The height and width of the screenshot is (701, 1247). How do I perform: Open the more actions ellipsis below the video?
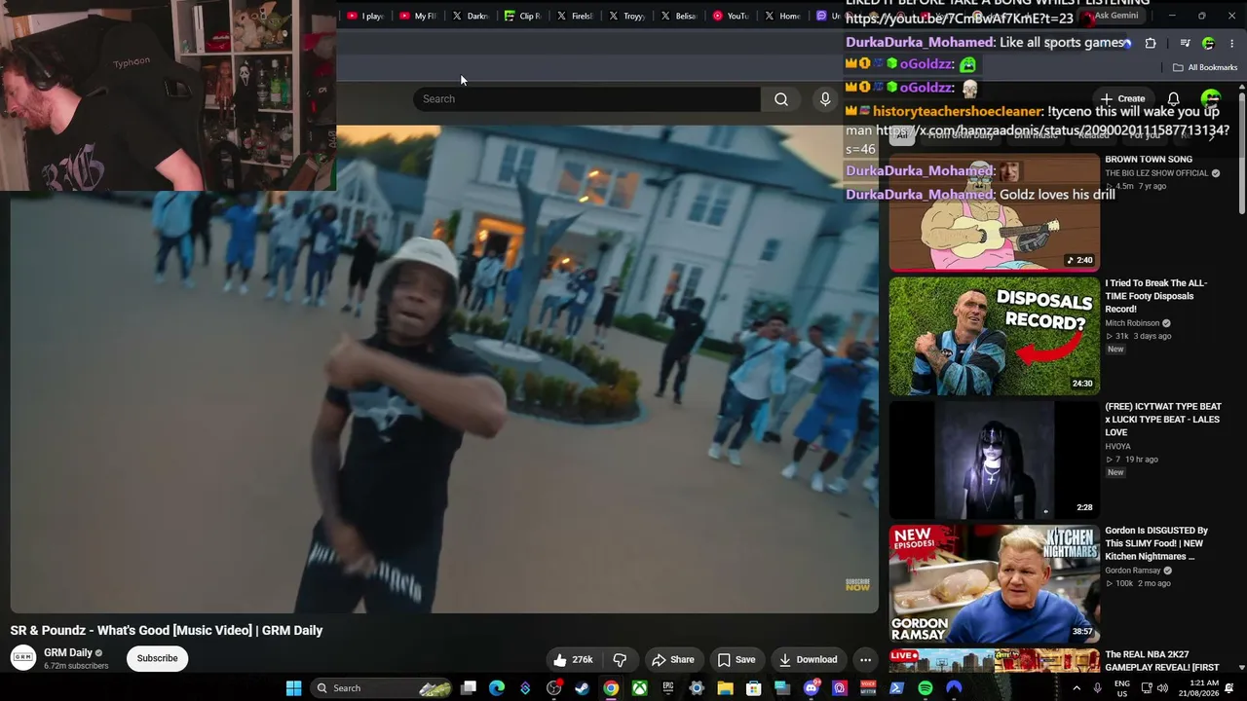pos(865,659)
